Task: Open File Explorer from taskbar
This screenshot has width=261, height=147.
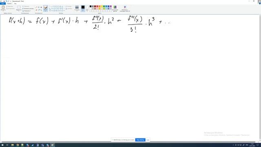Action: point(12,145)
